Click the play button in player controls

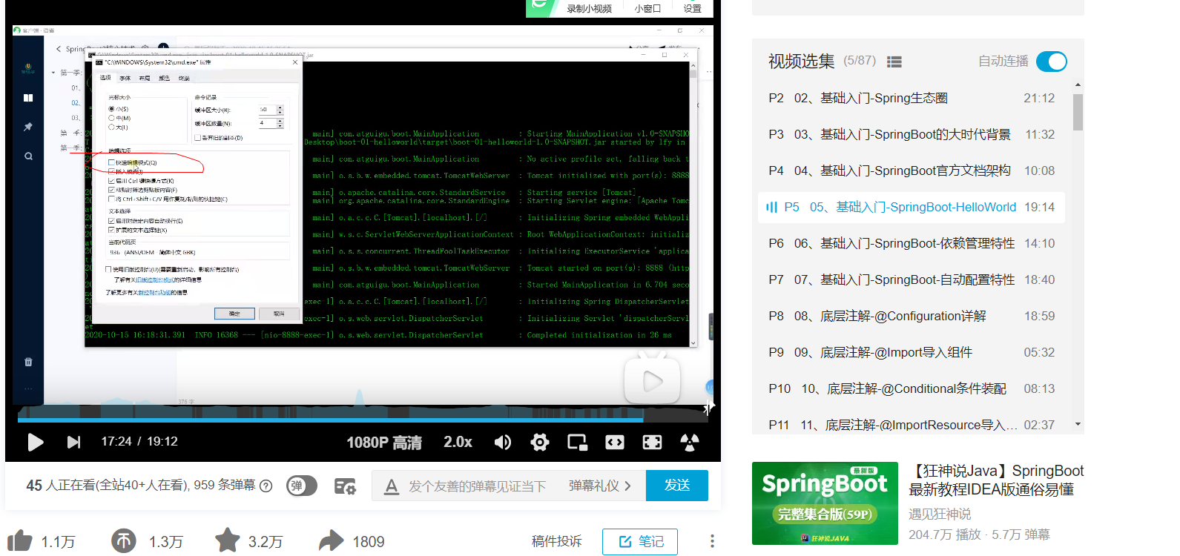tap(35, 443)
